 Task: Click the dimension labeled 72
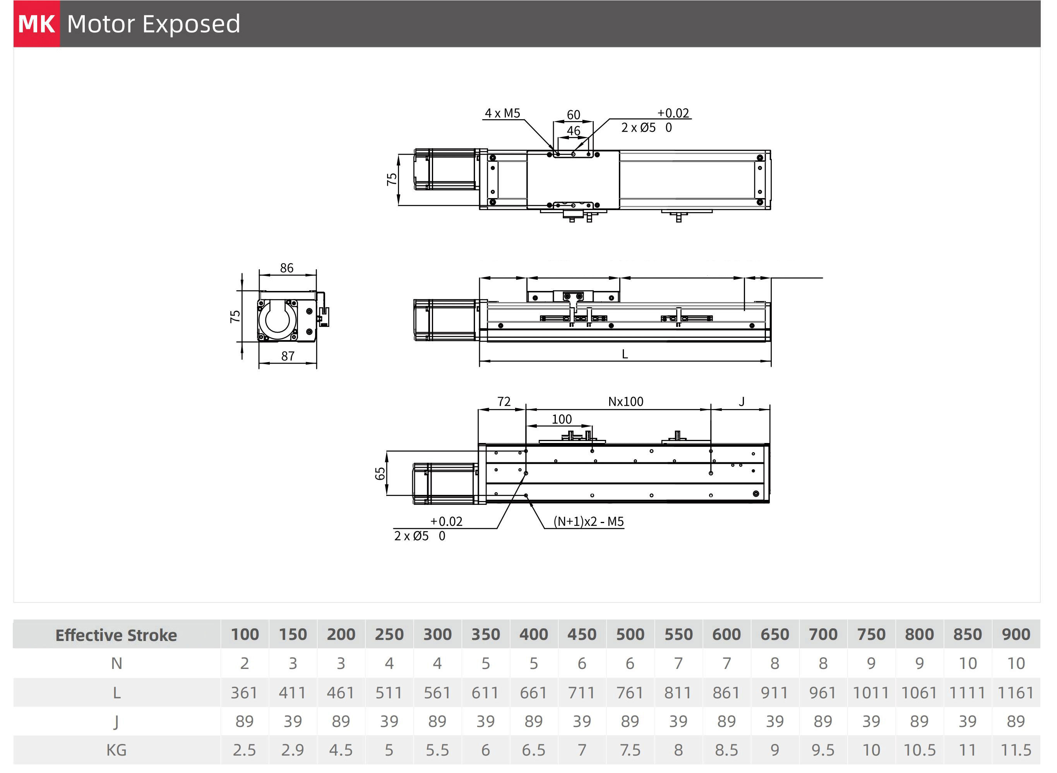[x=504, y=402]
